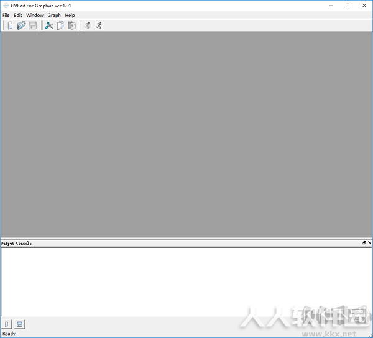Minimize the GVEdit window
Screen dimensions: 373x338
331,6
